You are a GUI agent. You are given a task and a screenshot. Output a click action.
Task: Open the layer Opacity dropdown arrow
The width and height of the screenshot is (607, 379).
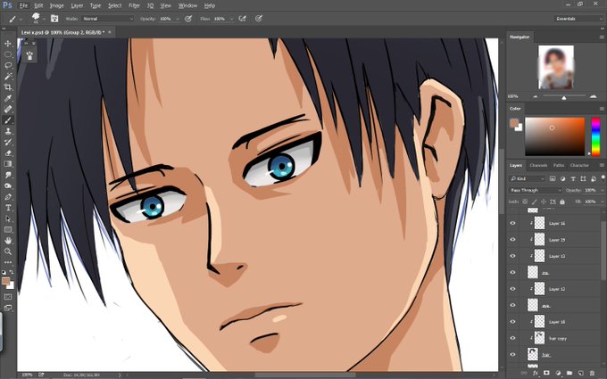(x=601, y=190)
